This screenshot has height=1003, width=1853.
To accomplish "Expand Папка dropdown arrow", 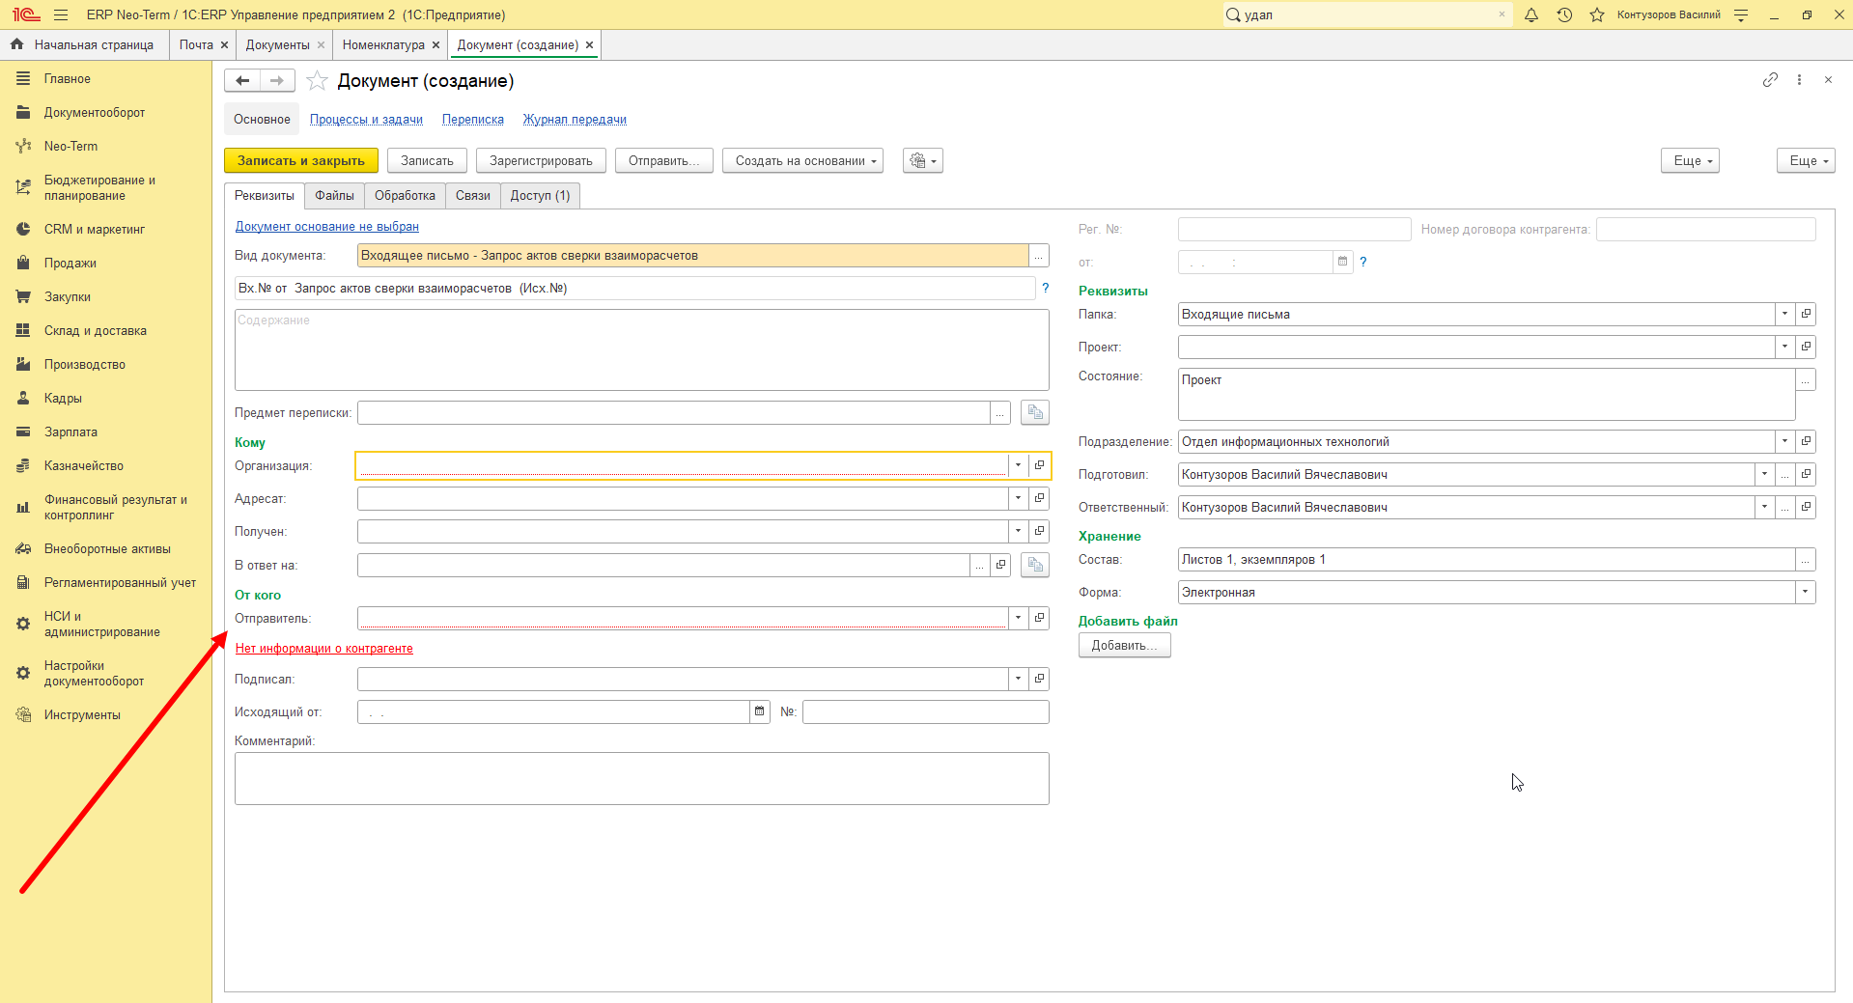I will [1784, 314].
